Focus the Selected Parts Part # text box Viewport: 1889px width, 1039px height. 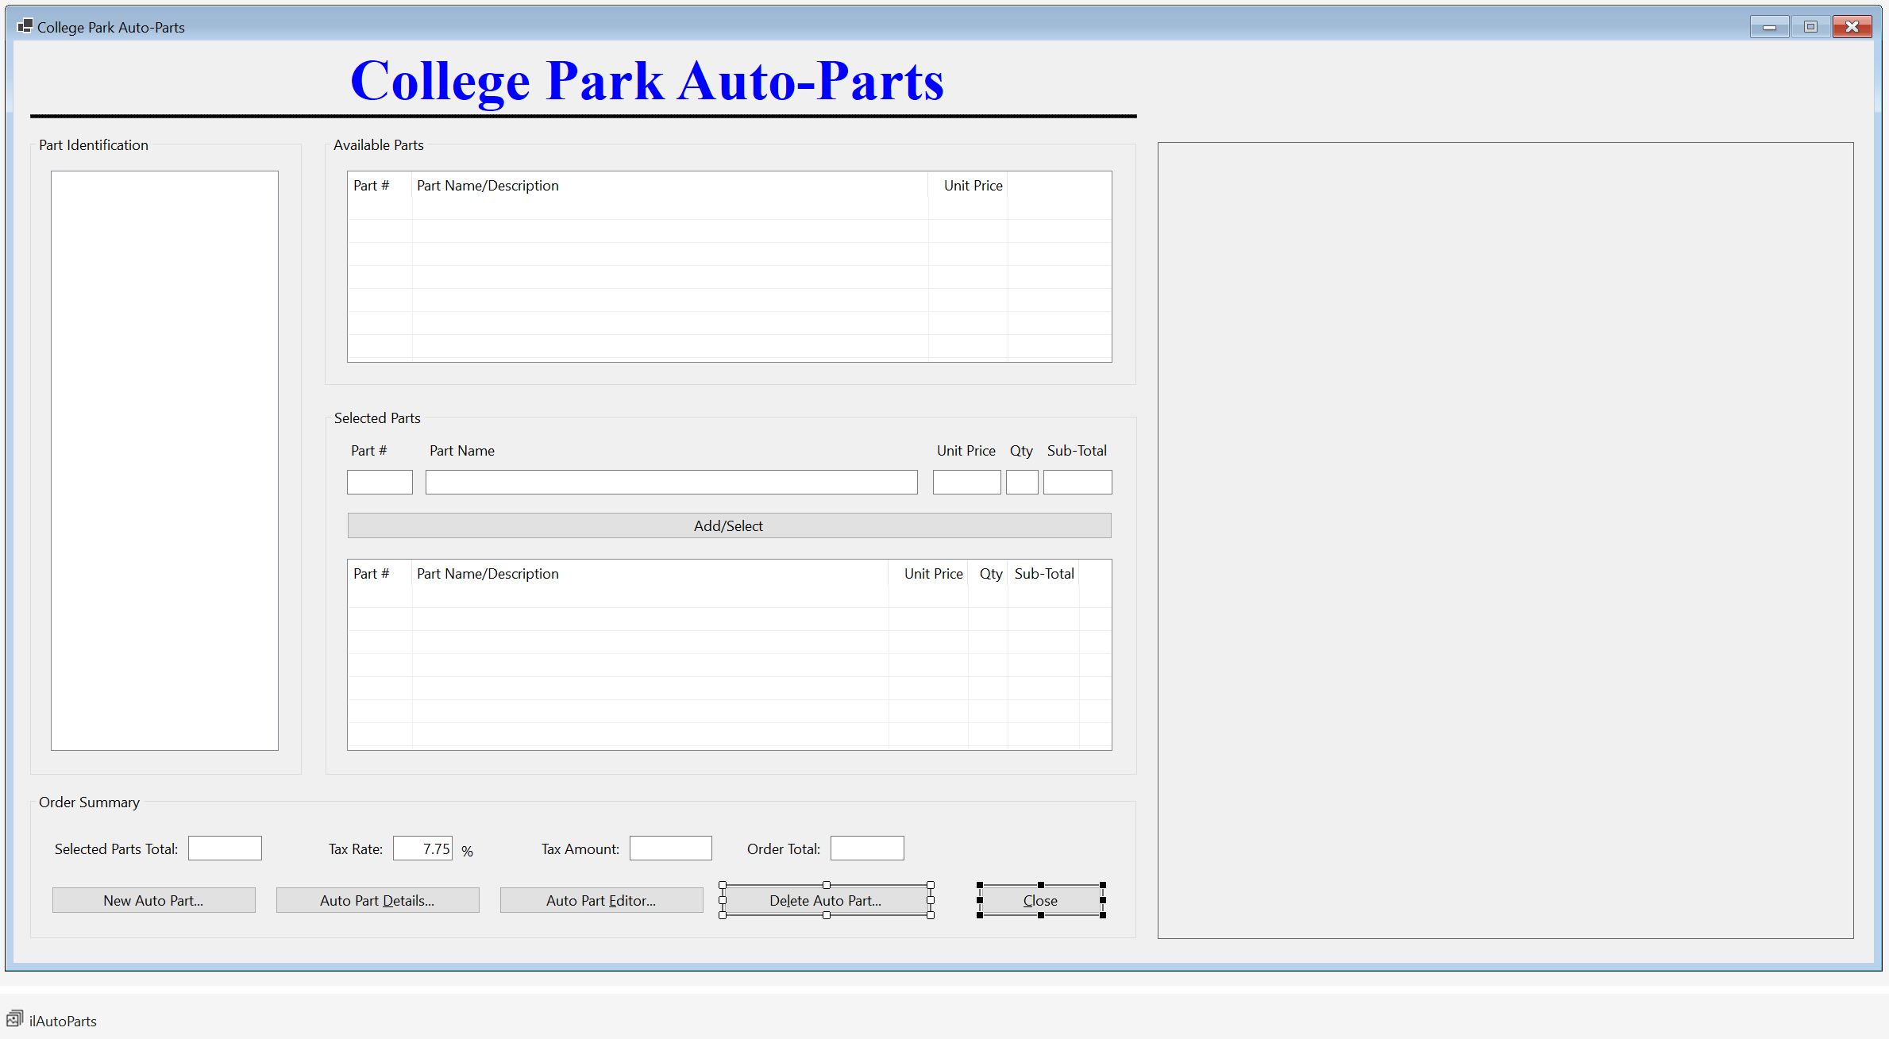coord(380,482)
